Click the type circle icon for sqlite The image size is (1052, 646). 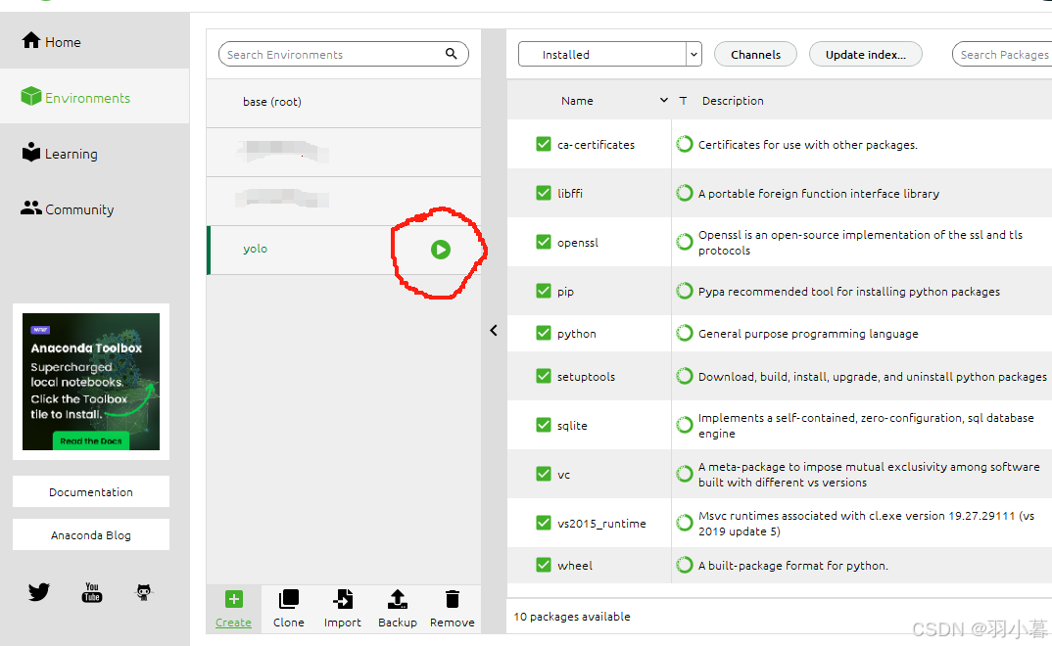click(685, 425)
